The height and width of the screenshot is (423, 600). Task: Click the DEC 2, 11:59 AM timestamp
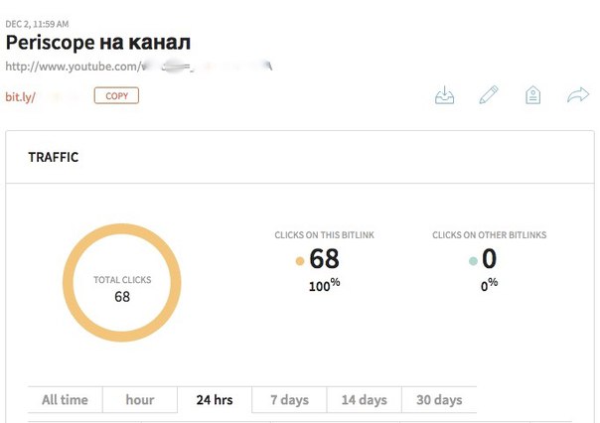pos(37,24)
